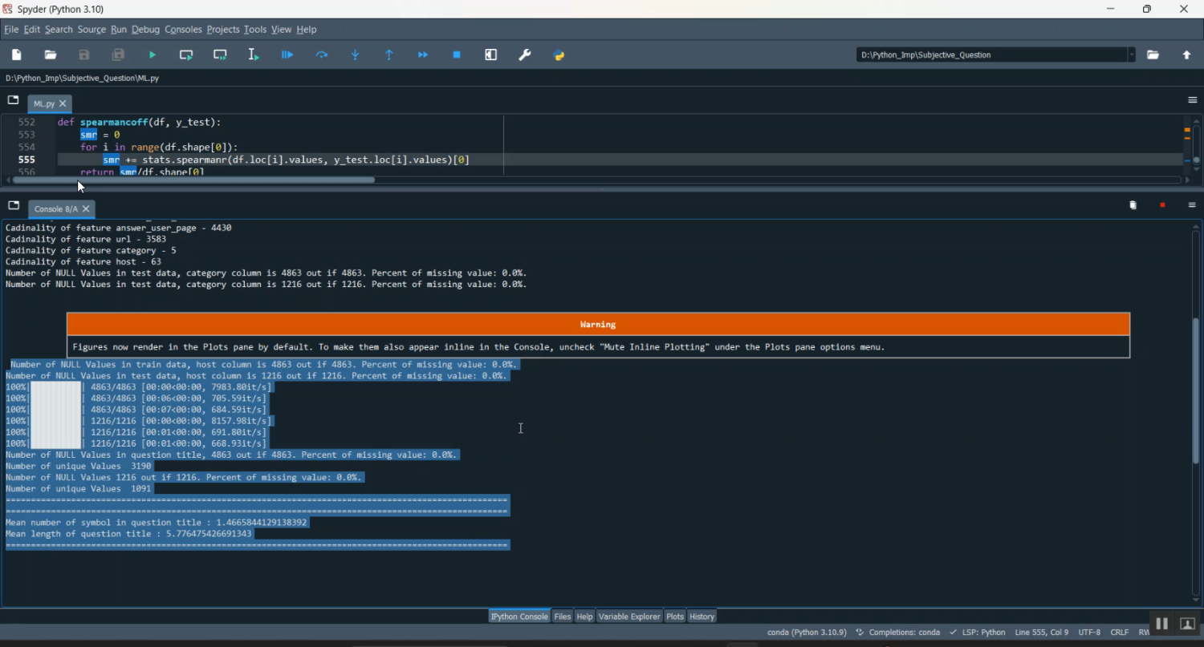
Task: Open the console pane options menu
Action: click(1192, 206)
